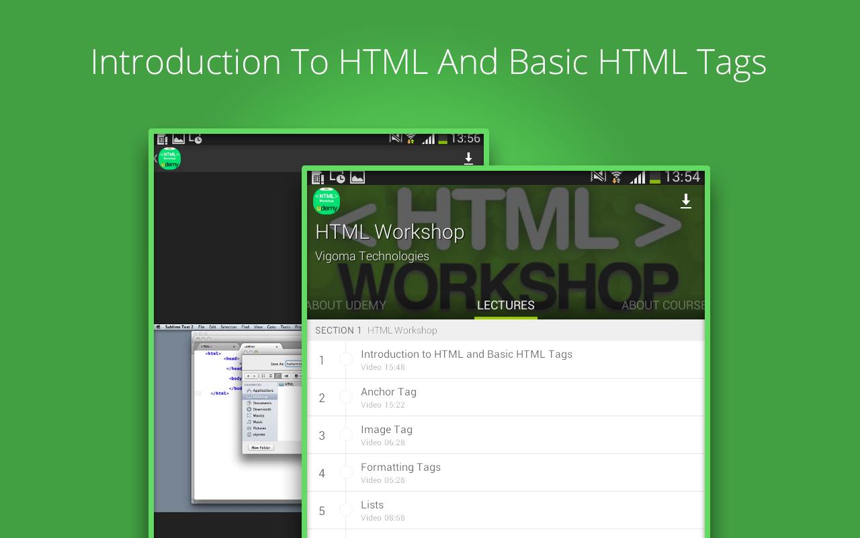Tap the HTML Workshop udemy app logo
The image size is (860, 538).
pyautogui.click(x=327, y=201)
